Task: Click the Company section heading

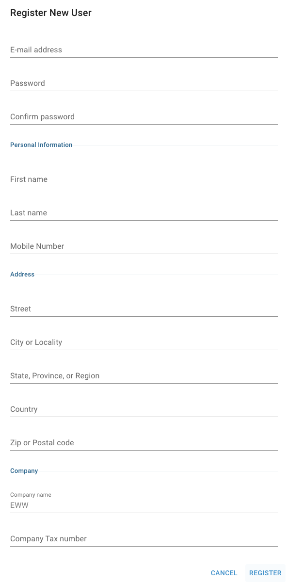Action: [x=24, y=470]
